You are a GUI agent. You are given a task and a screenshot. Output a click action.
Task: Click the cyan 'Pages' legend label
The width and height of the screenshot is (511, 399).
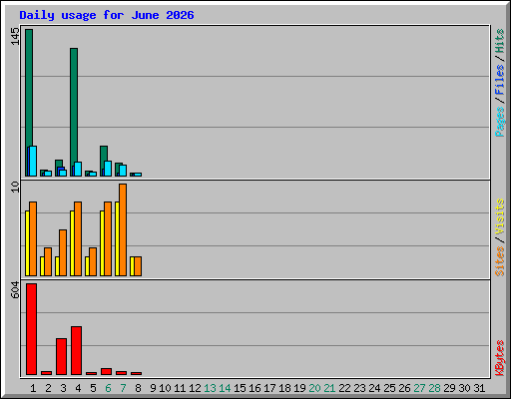(499, 122)
